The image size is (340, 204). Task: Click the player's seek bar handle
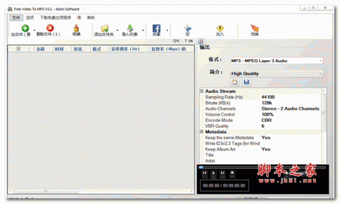(201, 167)
